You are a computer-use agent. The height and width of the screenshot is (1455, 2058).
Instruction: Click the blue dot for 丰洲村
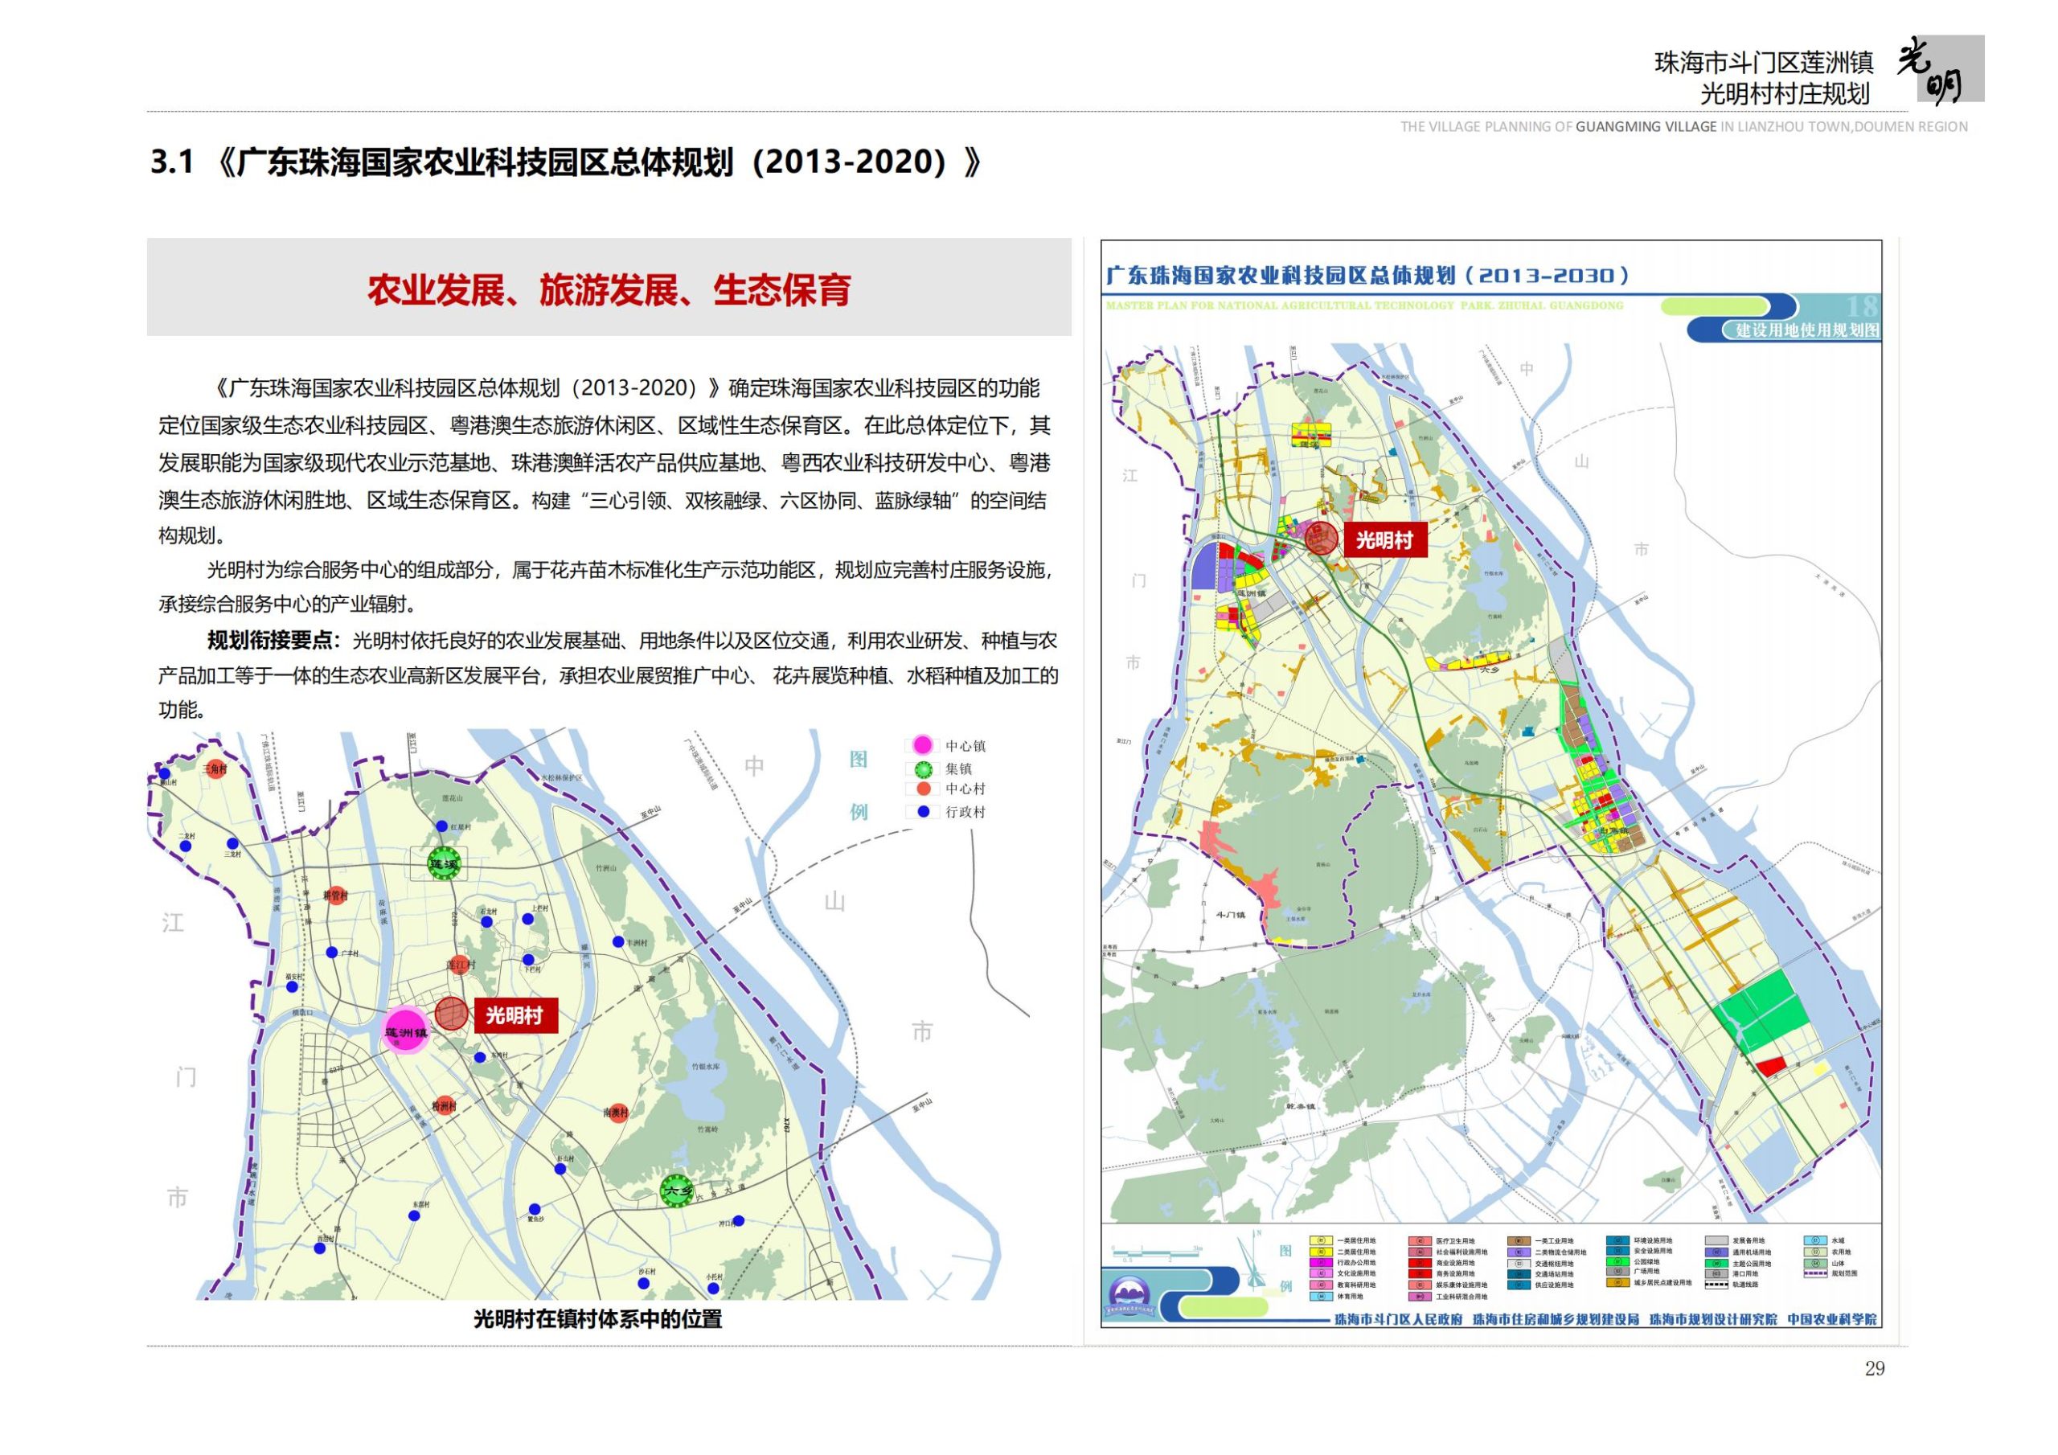click(617, 941)
